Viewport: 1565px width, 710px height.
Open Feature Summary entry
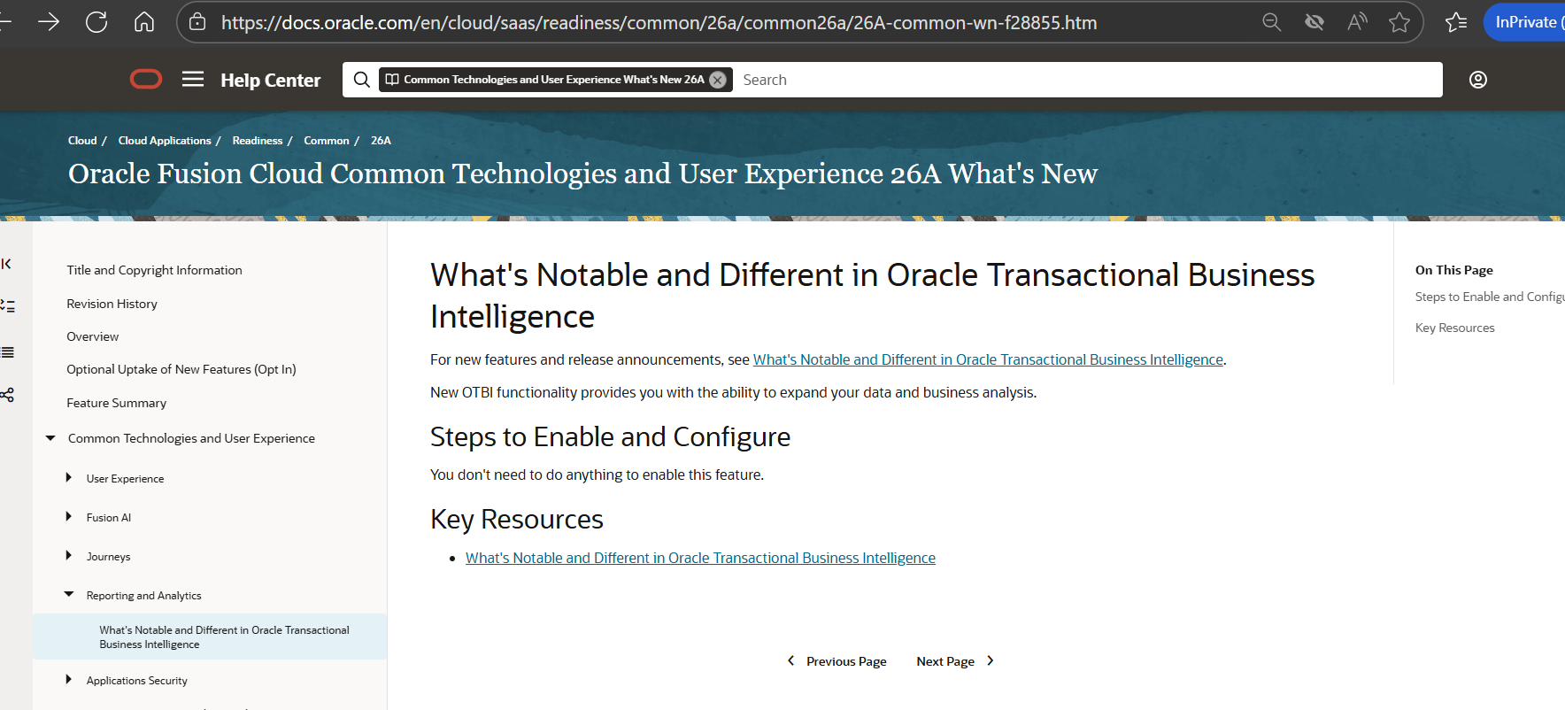click(116, 403)
